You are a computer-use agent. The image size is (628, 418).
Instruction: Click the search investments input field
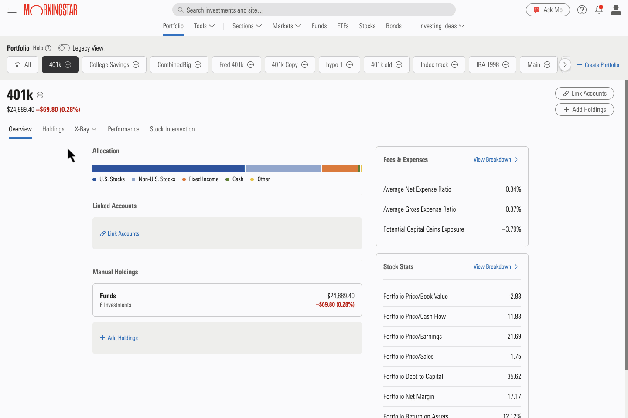[314, 10]
